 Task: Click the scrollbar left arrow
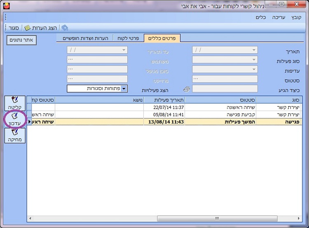tap(30, 218)
